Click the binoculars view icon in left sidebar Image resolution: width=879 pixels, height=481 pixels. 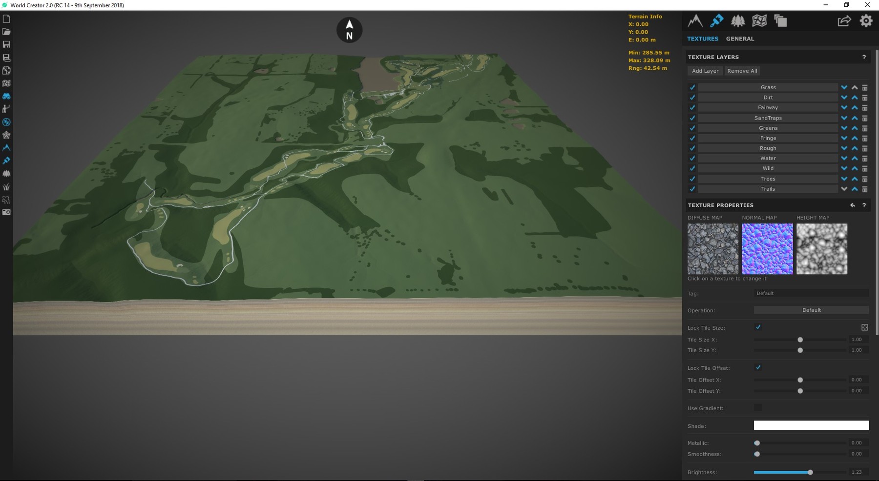tap(6, 96)
